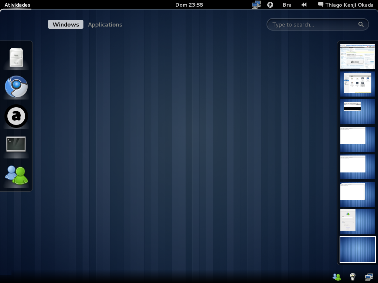Select the highlighted bottom window thumbnail
Viewport: 378px width, 283px height.
(x=357, y=249)
